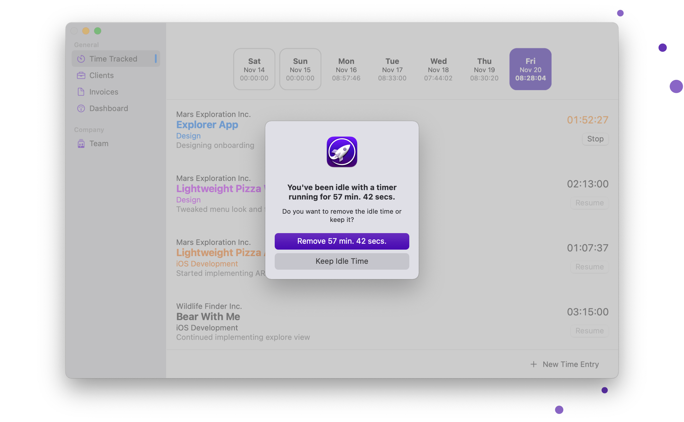
Task: Create a New Time Entry
Action: click(x=571, y=364)
